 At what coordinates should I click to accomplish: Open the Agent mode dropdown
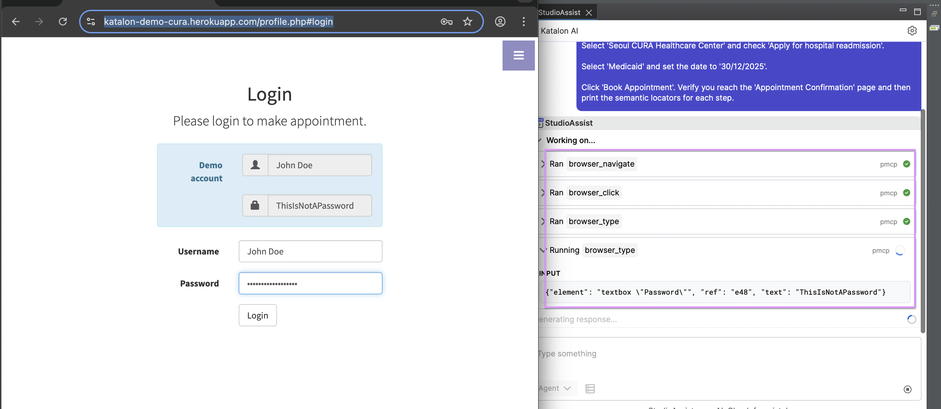555,388
